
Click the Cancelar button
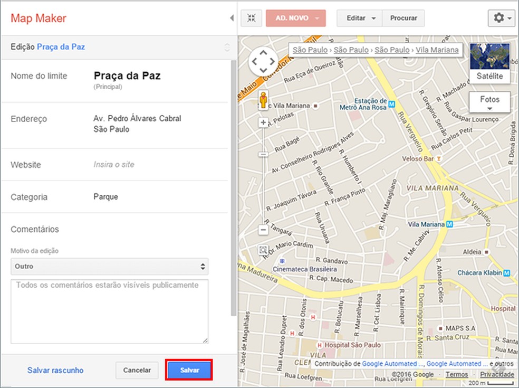point(137,370)
